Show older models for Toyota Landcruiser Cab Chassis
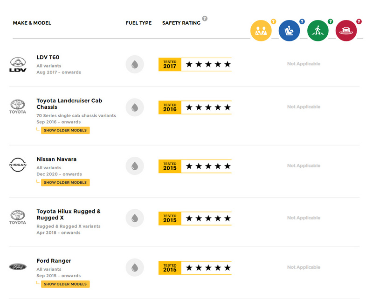373x299 pixels. coord(65,130)
